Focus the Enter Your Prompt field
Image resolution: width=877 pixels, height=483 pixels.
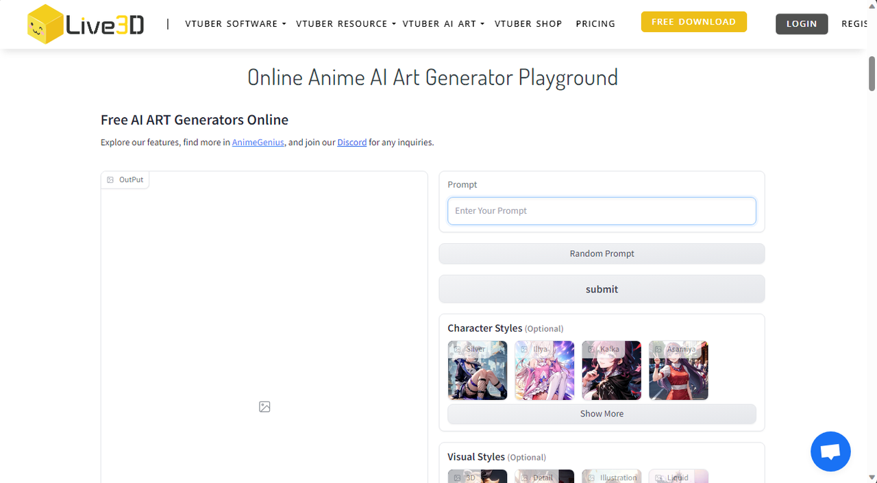pyautogui.click(x=602, y=211)
